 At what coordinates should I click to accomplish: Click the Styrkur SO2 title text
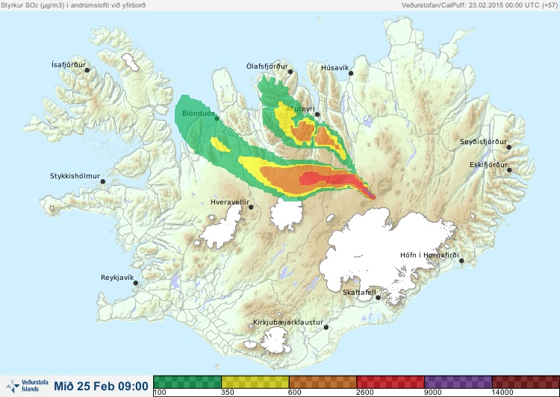[73, 5]
